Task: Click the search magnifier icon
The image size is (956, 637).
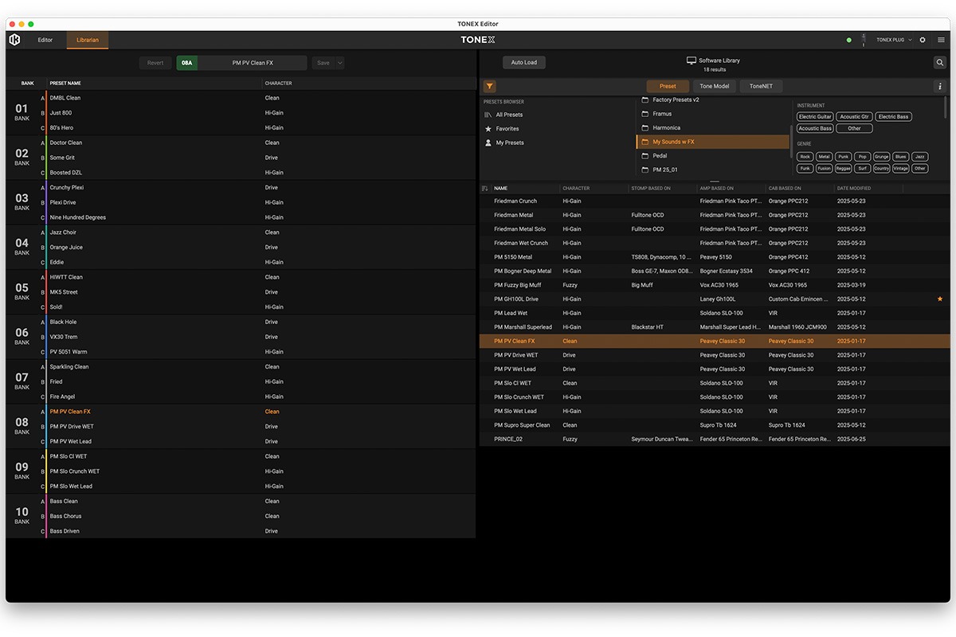Action: click(940, 63)
